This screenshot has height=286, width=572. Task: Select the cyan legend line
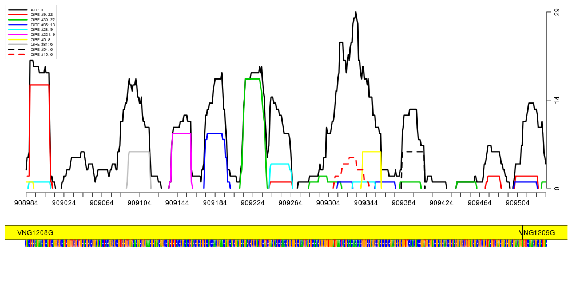(18, 29)
